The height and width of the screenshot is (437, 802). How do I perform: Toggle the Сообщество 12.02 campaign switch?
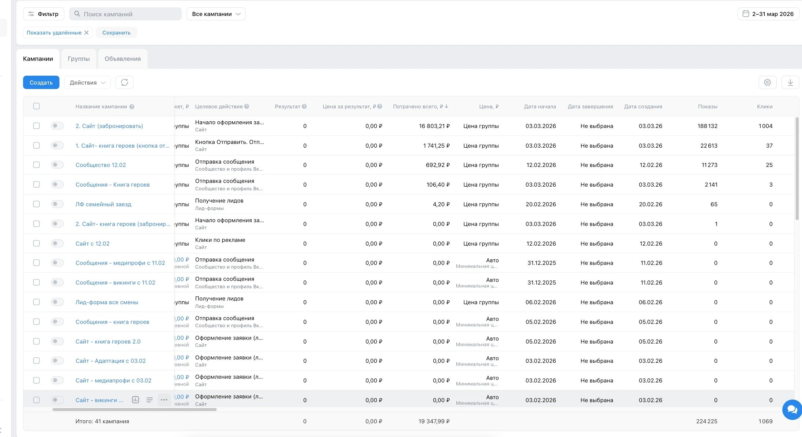[57, 165]
